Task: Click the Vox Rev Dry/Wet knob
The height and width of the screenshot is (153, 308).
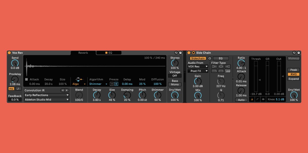Action: click(175, 95)
